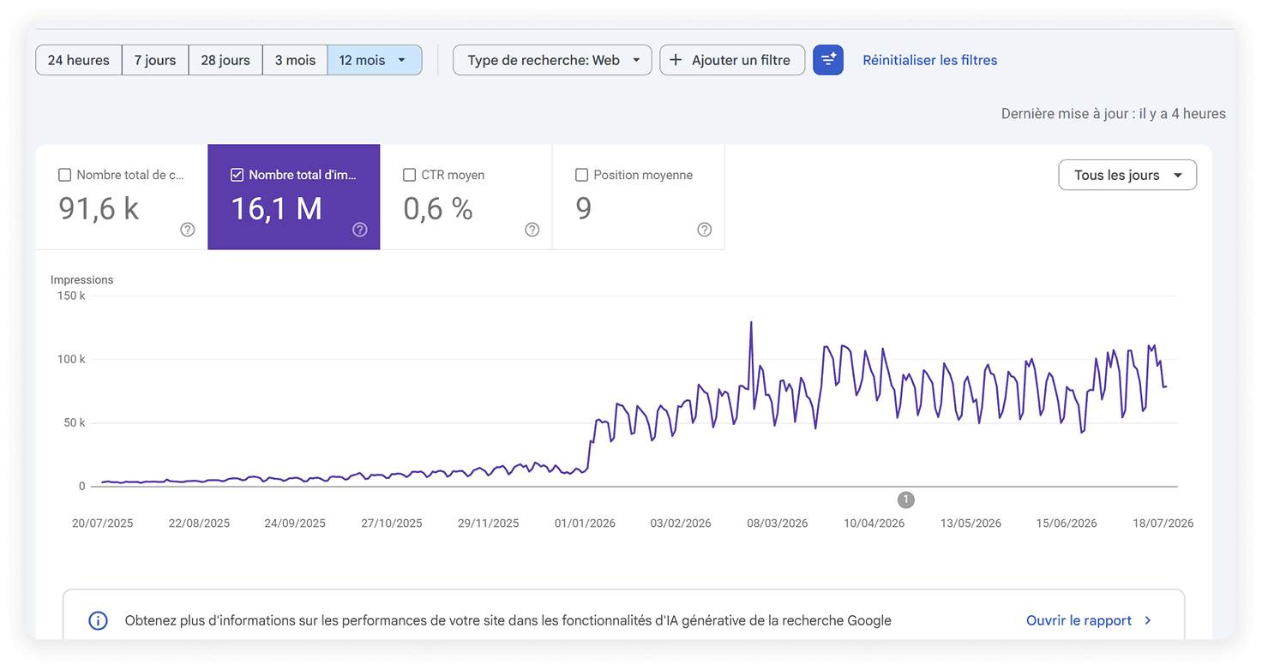
Task: Click the Obtenez plus d'informations banner text
Action: [x=508, y=620]
